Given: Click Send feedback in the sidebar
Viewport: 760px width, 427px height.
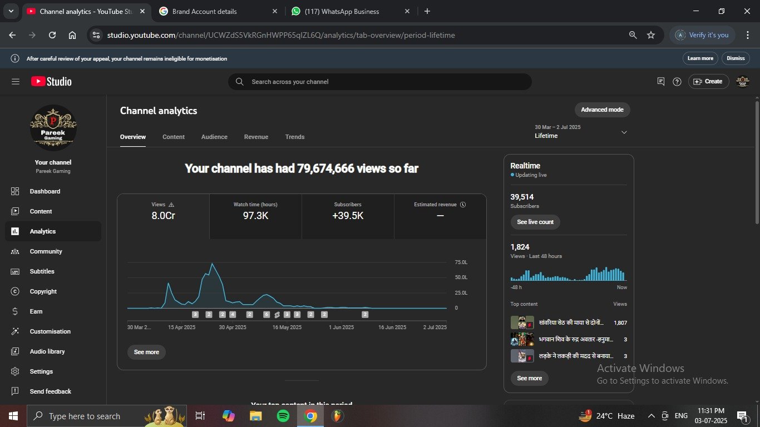Looking at the screenshot, I should click(53, 391).
